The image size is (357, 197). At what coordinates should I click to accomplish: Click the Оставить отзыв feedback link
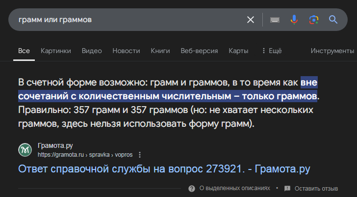[316, 188]
